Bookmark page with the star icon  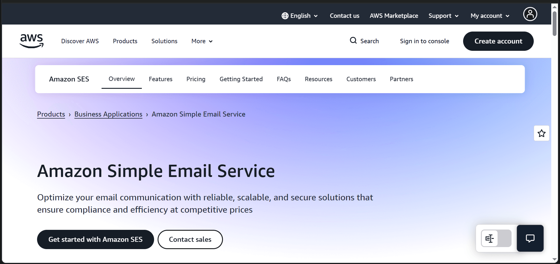click(542, 133)
